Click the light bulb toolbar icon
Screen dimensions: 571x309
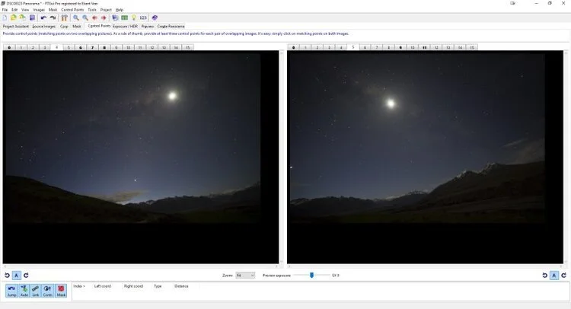pos(134,18)
